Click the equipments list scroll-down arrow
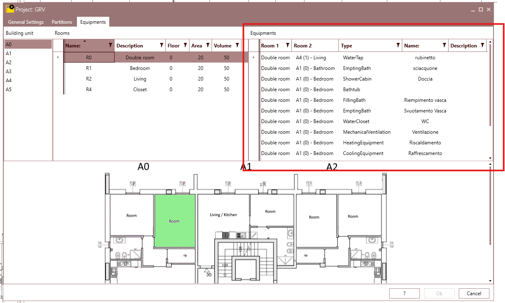 tap(490, 158)
